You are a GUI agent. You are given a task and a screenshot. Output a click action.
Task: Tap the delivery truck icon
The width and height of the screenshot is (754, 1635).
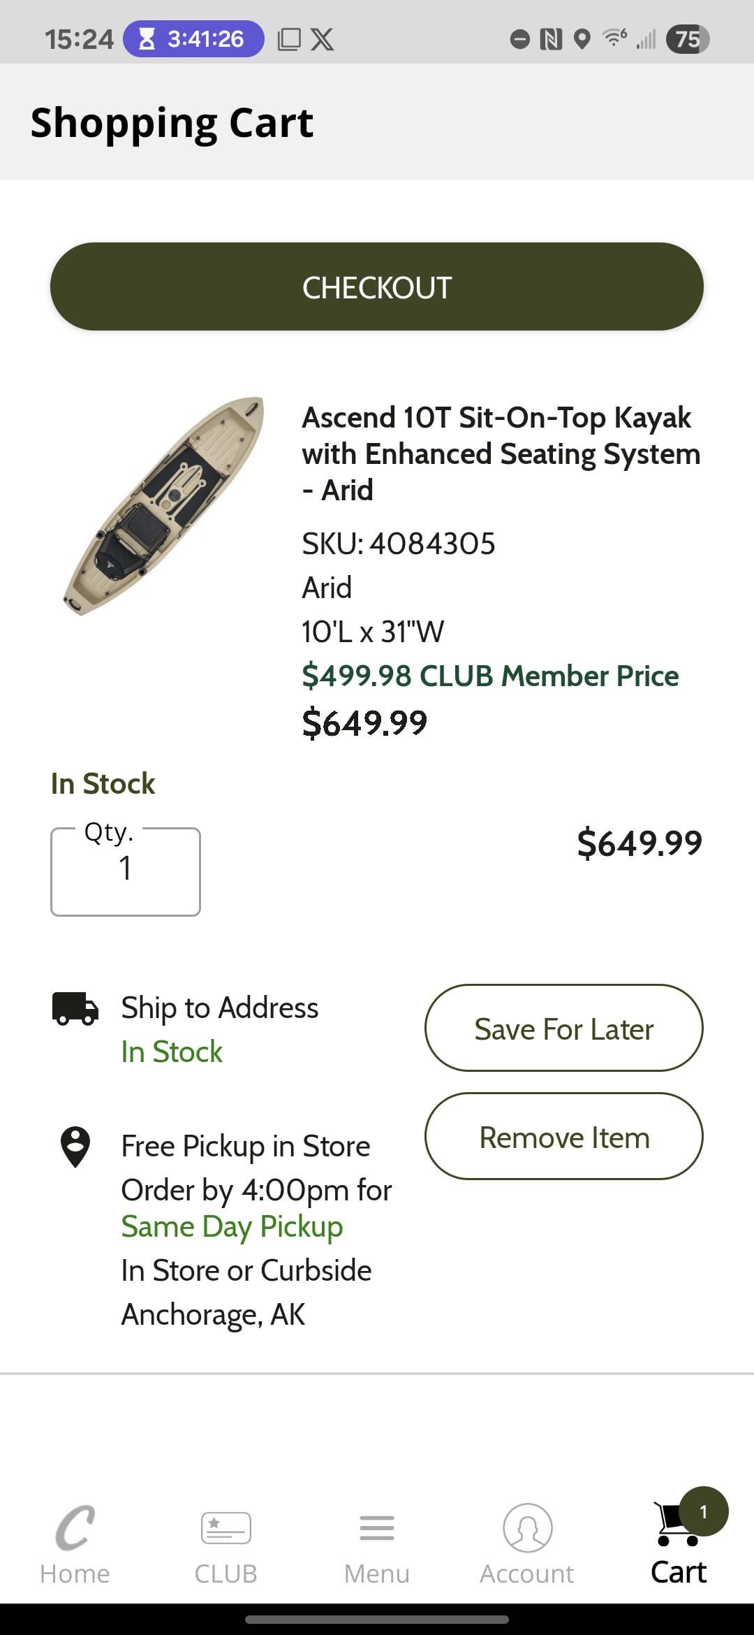(75, 1008)
